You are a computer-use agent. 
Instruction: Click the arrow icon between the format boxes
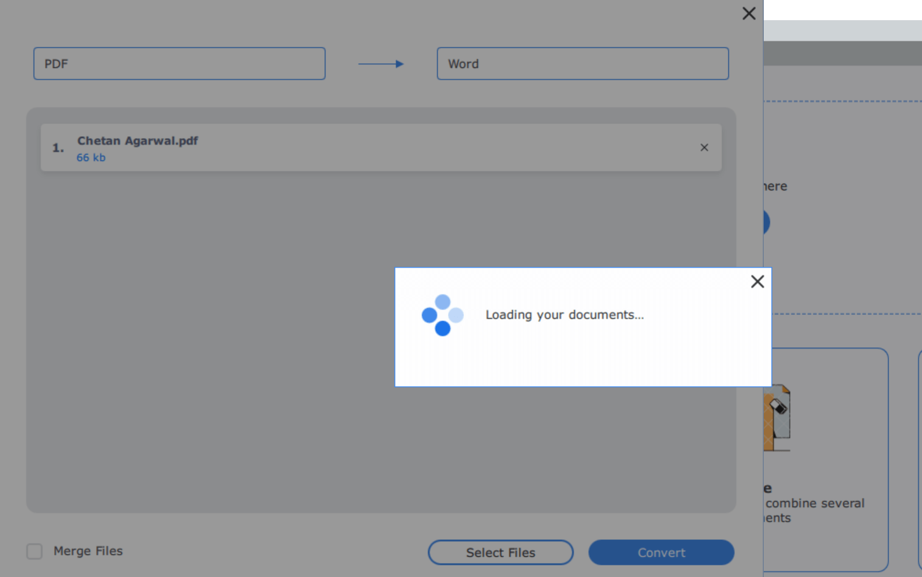point(381,63)
